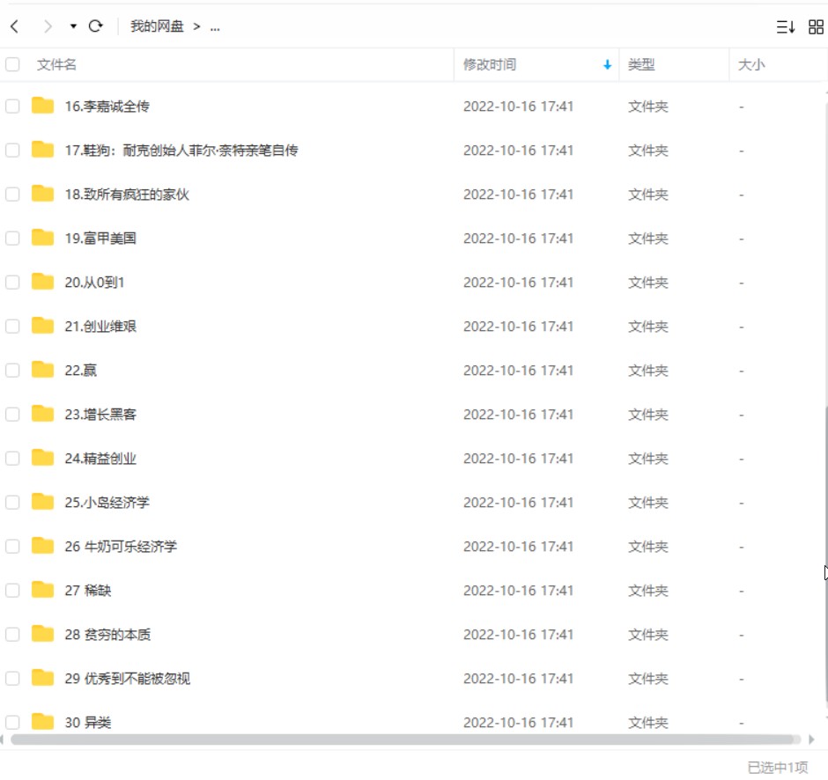
Task: Click folder icon of 16.李嘉诚全传
Action: tap(43, 105)
